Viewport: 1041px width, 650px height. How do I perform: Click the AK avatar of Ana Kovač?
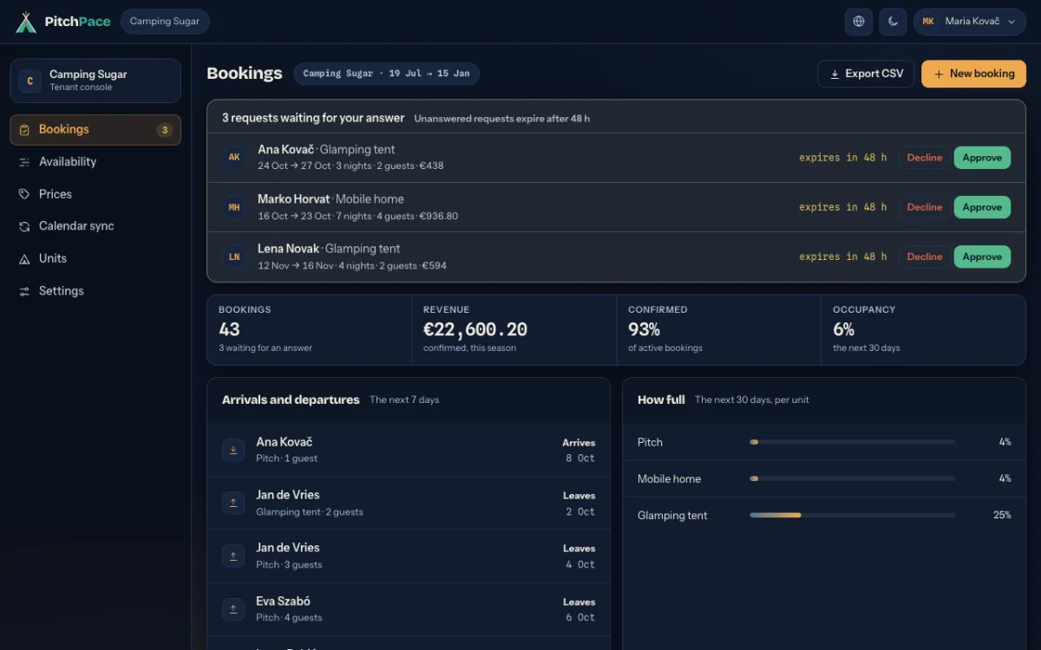click(x=234, y=158)
